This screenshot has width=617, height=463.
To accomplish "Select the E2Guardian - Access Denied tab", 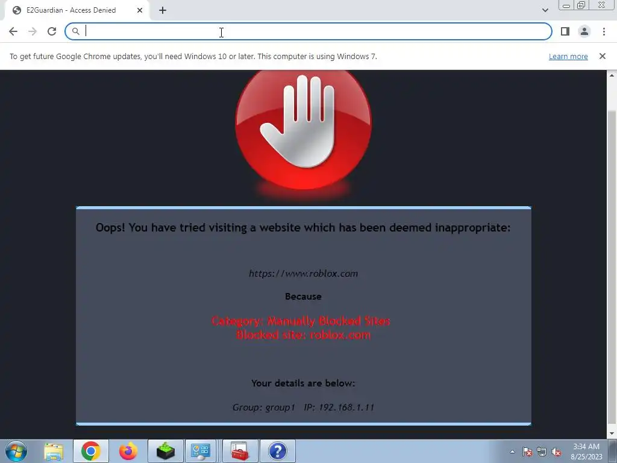I will point(77,11).
